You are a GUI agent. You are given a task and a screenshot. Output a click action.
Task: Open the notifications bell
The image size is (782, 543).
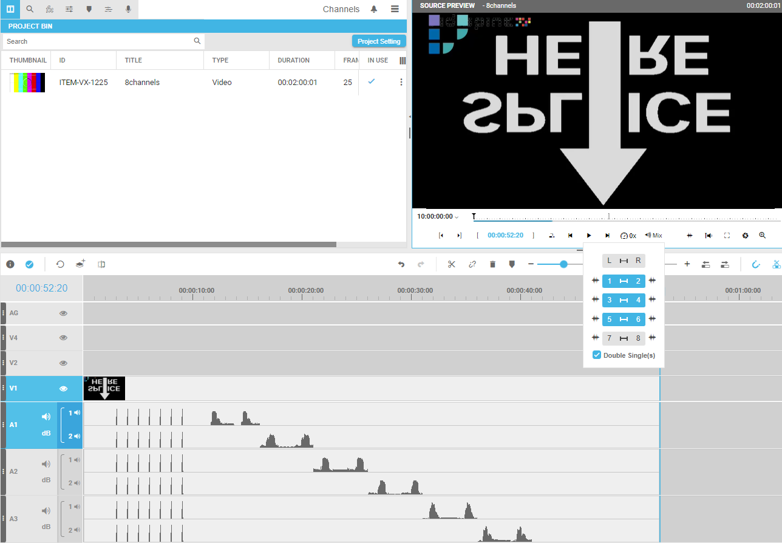[x=374, y=9]
